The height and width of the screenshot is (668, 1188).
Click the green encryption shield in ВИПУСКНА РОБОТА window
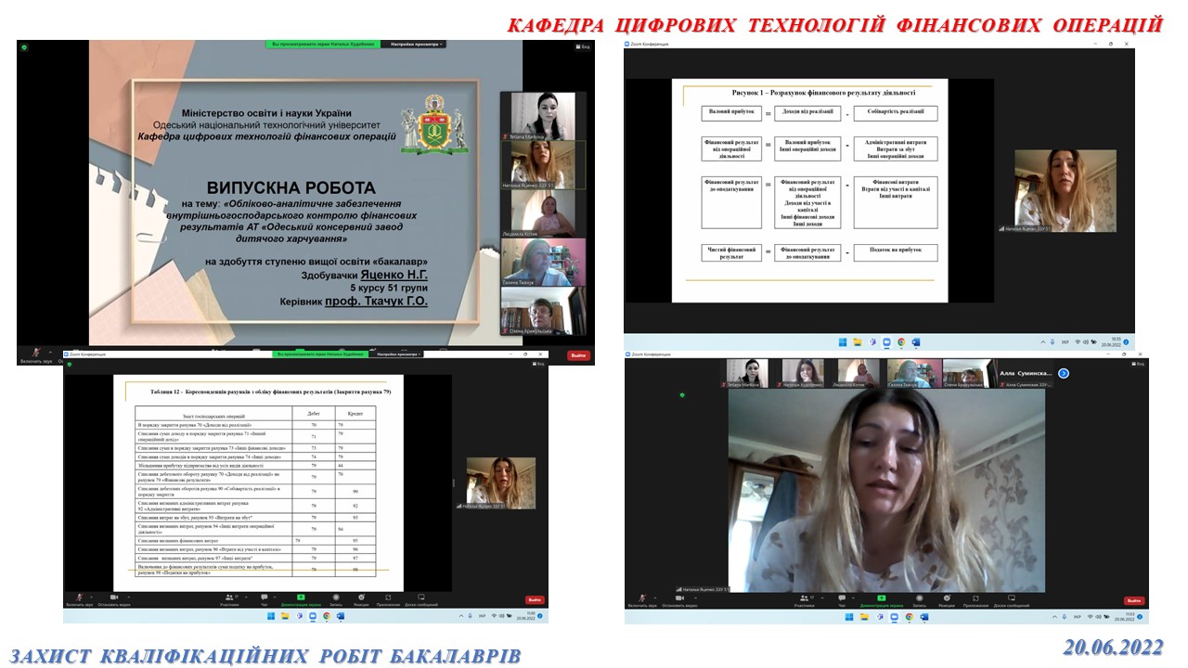pos(24,46)
